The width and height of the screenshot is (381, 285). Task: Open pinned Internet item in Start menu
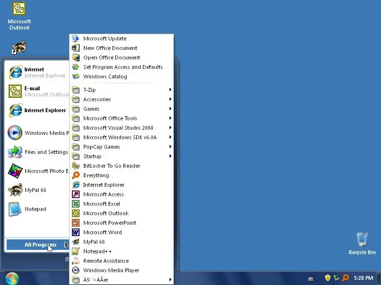(37, 72)
